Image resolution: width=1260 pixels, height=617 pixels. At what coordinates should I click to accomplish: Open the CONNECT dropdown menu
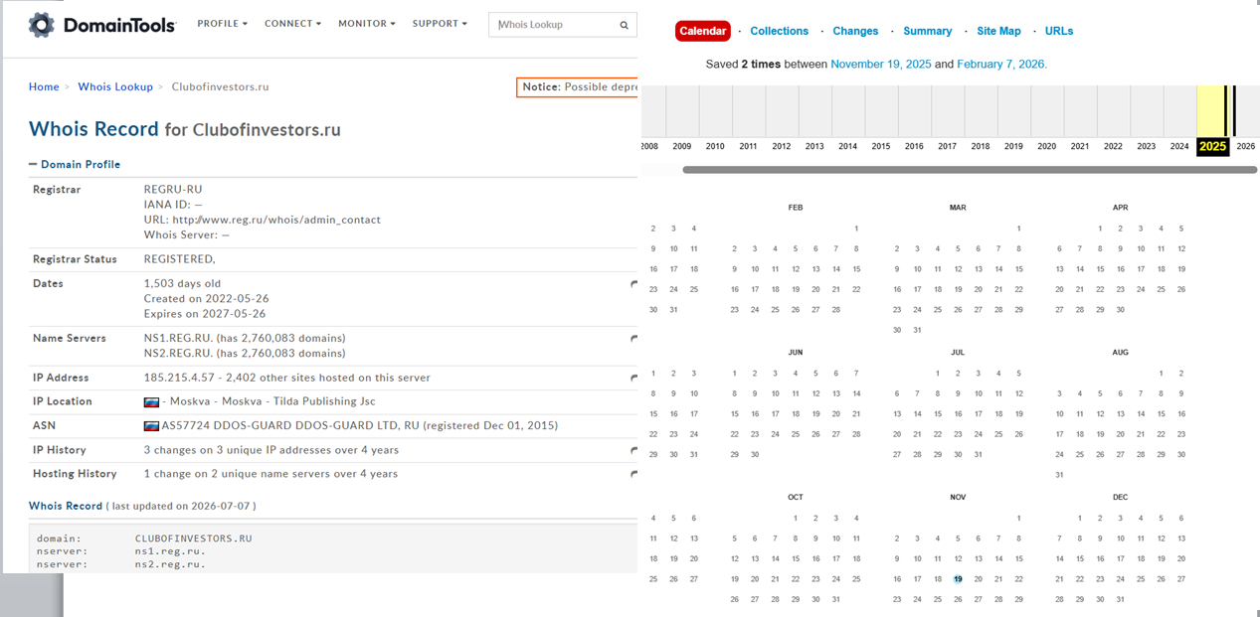pos(292,24)
